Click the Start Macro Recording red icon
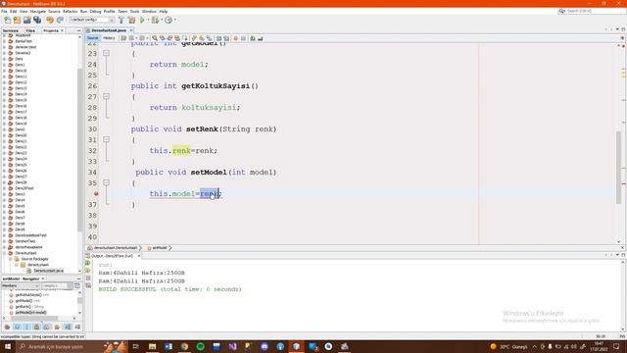 [x=235, y=38]
